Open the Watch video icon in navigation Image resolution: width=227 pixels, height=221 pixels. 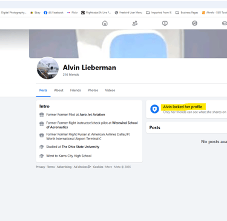(165, 24)
